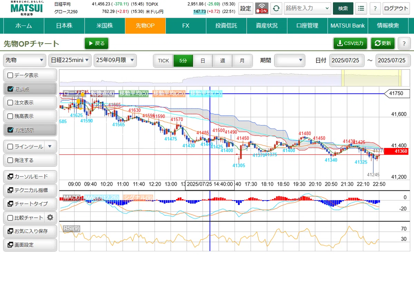Click the 移動平均(25) legend label
This screenshot has height=299, width=414.
(x=169, y=93)
